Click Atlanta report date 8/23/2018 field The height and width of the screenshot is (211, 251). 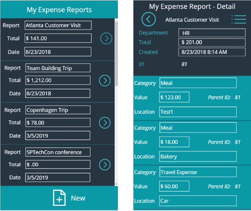[58, 52]
